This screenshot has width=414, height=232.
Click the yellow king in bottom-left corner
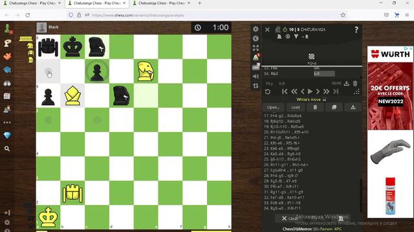coord(48,217)
